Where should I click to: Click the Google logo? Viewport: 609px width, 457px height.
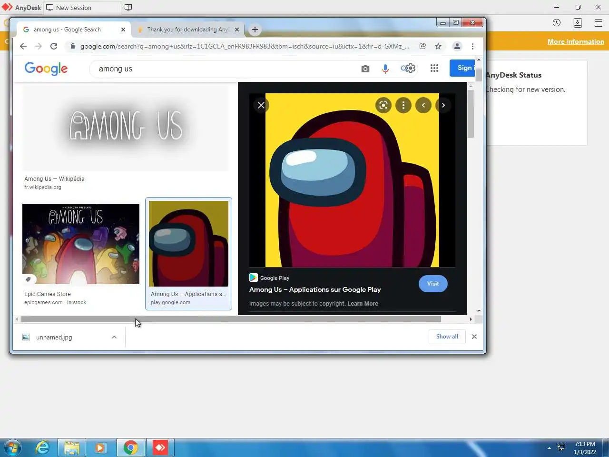pyautogui.click(x=46, y=69)
